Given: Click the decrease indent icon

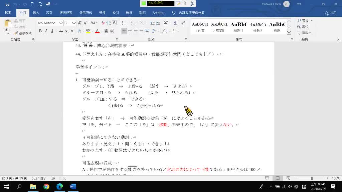Looking at the screenshot, I should pyautogui.click(x=152, y=23).
